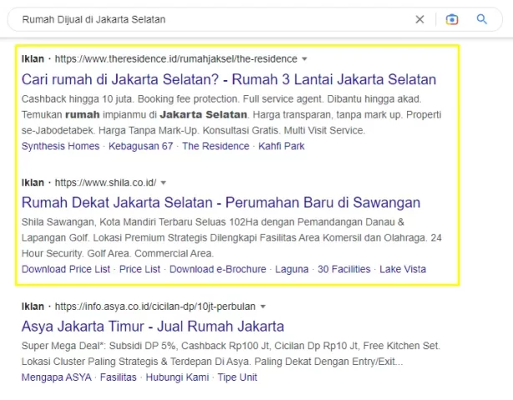This screenshot has height=400, width=513.
Task: Click the theresidence.id/rumahjaksel URL text
Action: pos(176,59)
